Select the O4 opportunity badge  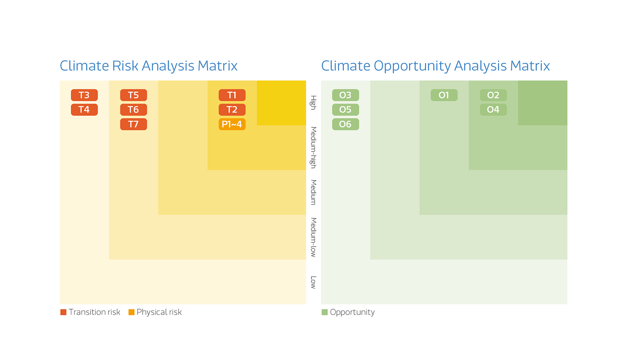tap(493, 110)
